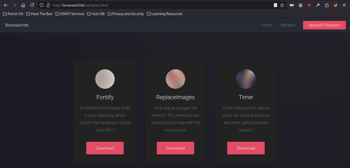This screenshot has height=168, width=350.
Task: Click the wrench developer tools icon
Action: (318, 5)
